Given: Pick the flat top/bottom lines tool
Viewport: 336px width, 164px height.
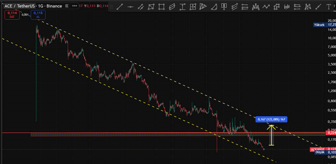Looking at the screenshot, I should [245, 6].
